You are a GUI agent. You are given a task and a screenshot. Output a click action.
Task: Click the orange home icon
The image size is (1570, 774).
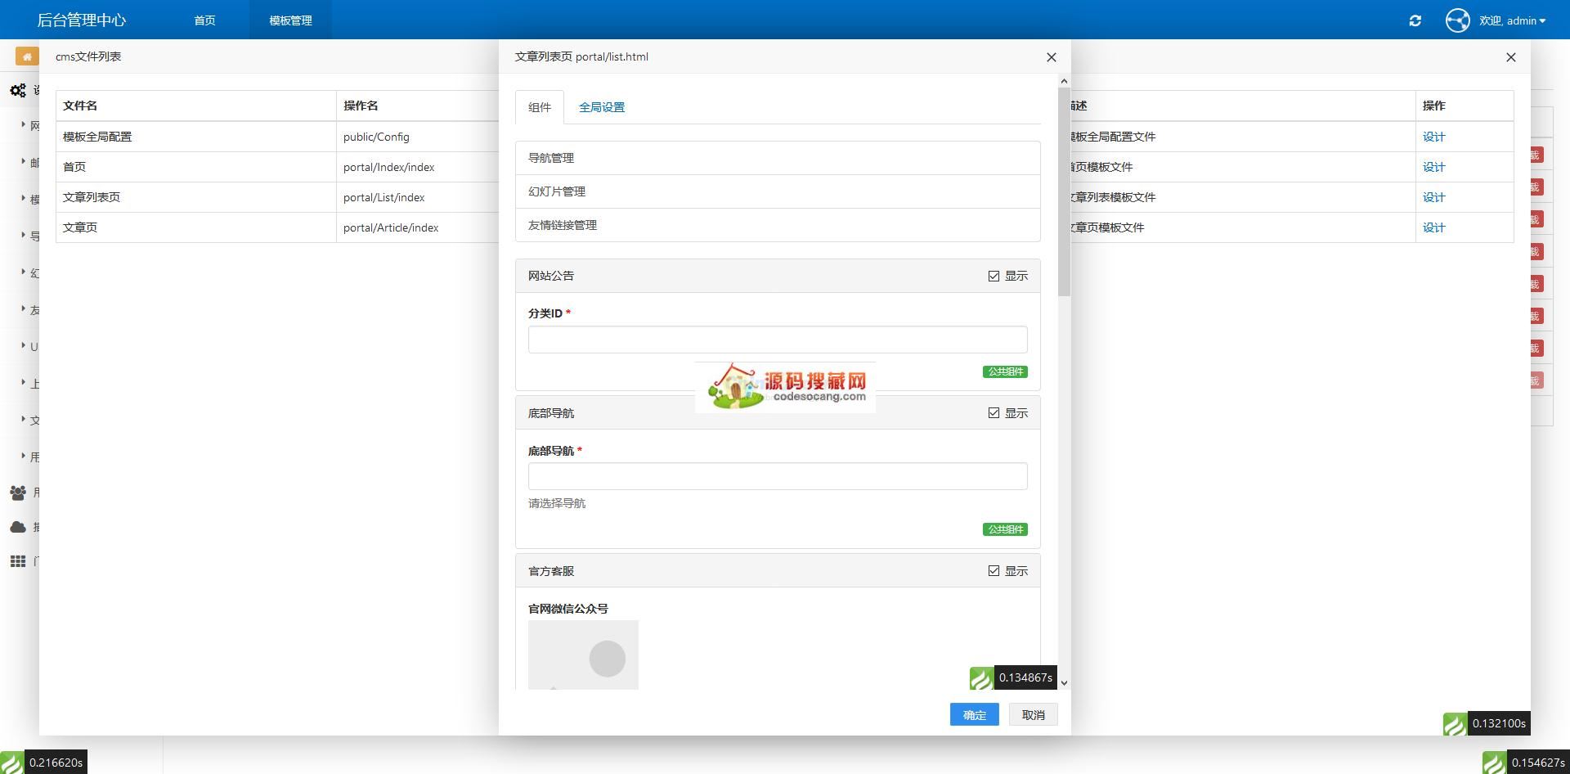pos(27,56)
